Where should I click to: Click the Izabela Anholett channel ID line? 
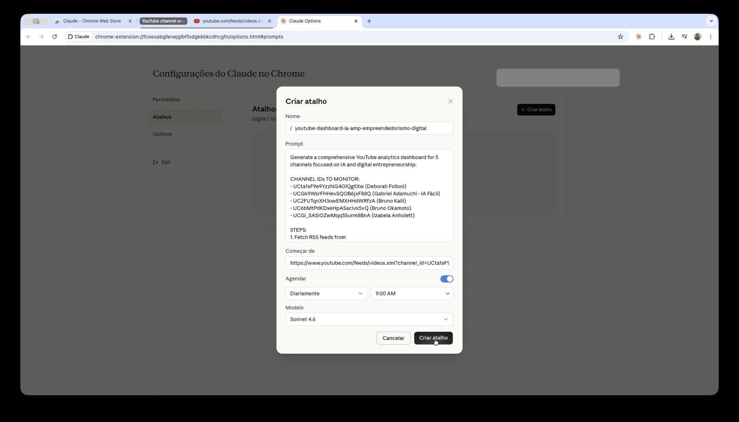pyautogui.click(x=352, y=215)
